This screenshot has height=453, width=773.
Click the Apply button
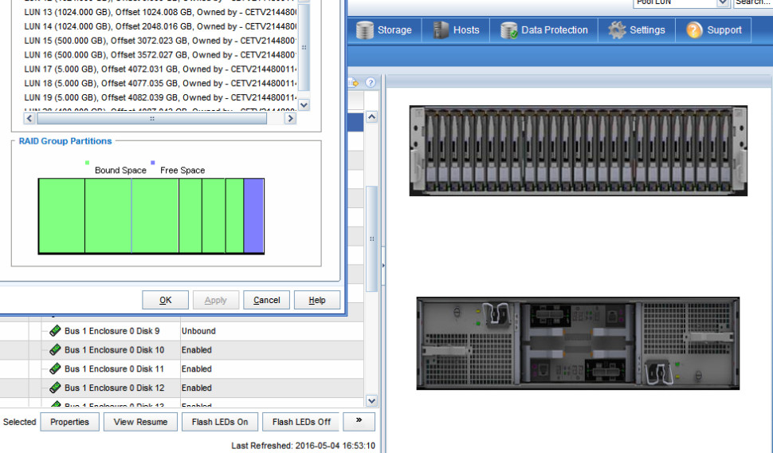point(215,300)
